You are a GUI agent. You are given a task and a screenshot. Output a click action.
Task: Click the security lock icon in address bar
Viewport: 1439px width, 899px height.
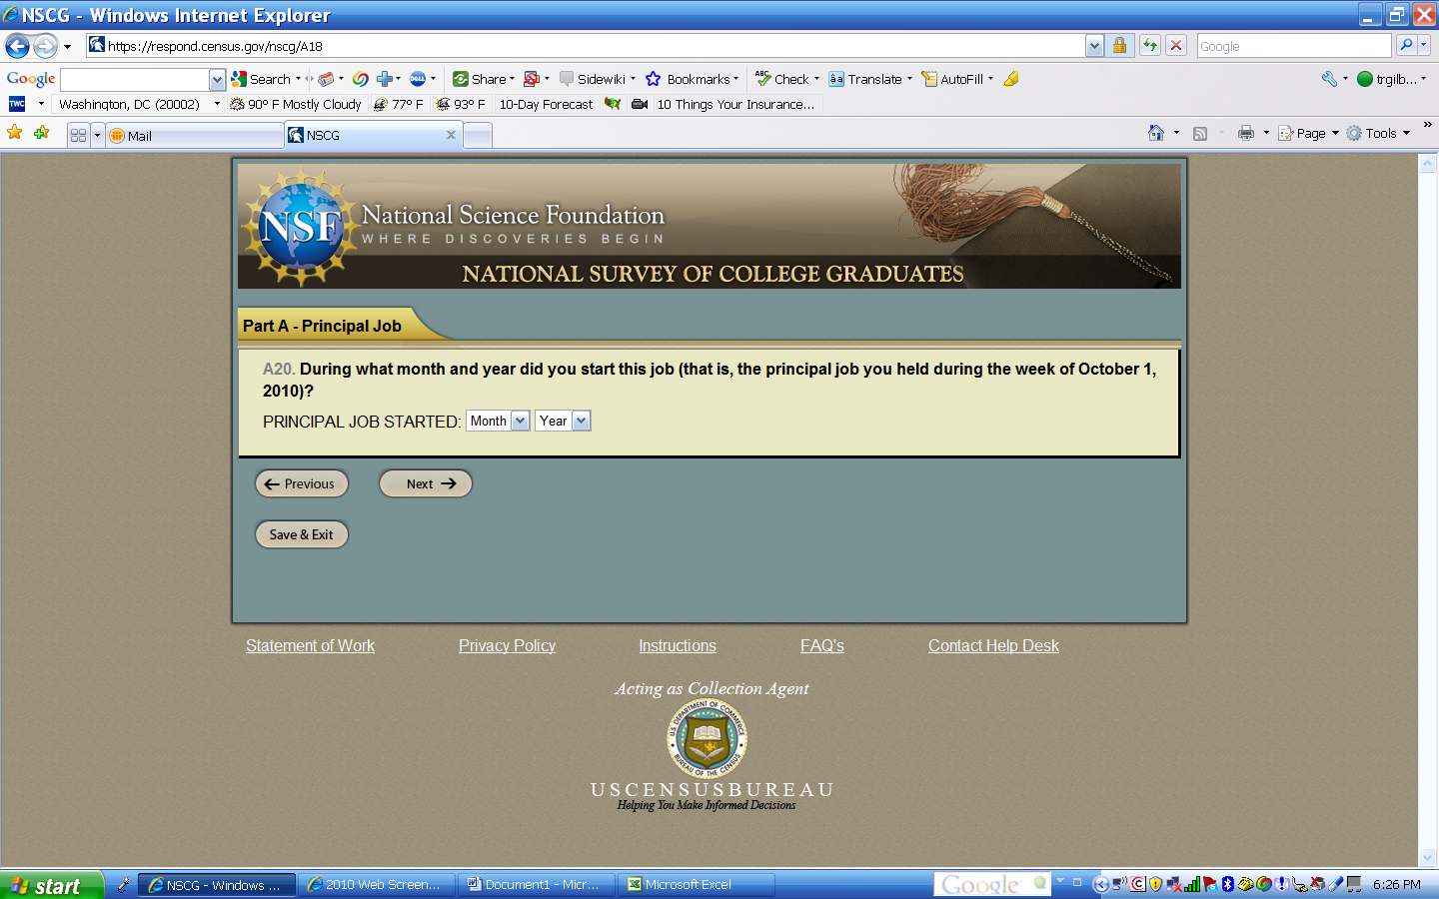click(1120, 46)
